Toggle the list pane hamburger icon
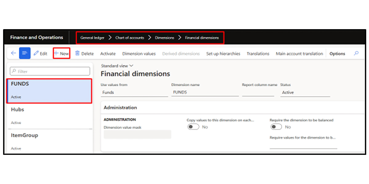Screen dimensions: 369x184 click(25, 53)
